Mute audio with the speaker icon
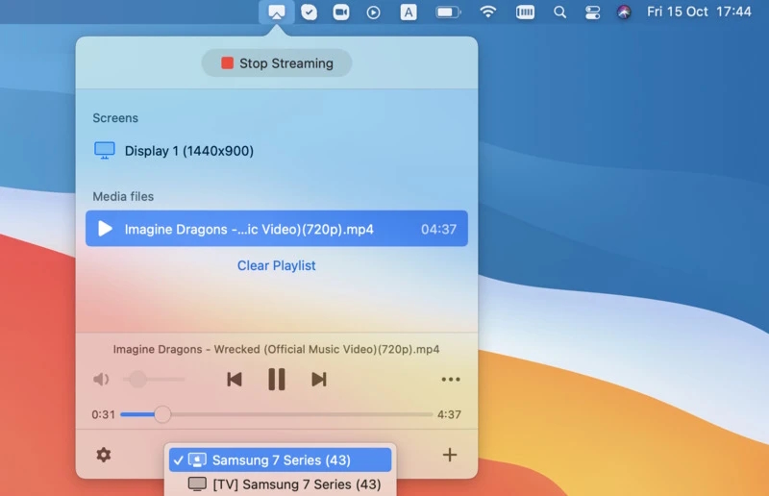The width and height of the screenshot is (769, 496). pos(101,380)
